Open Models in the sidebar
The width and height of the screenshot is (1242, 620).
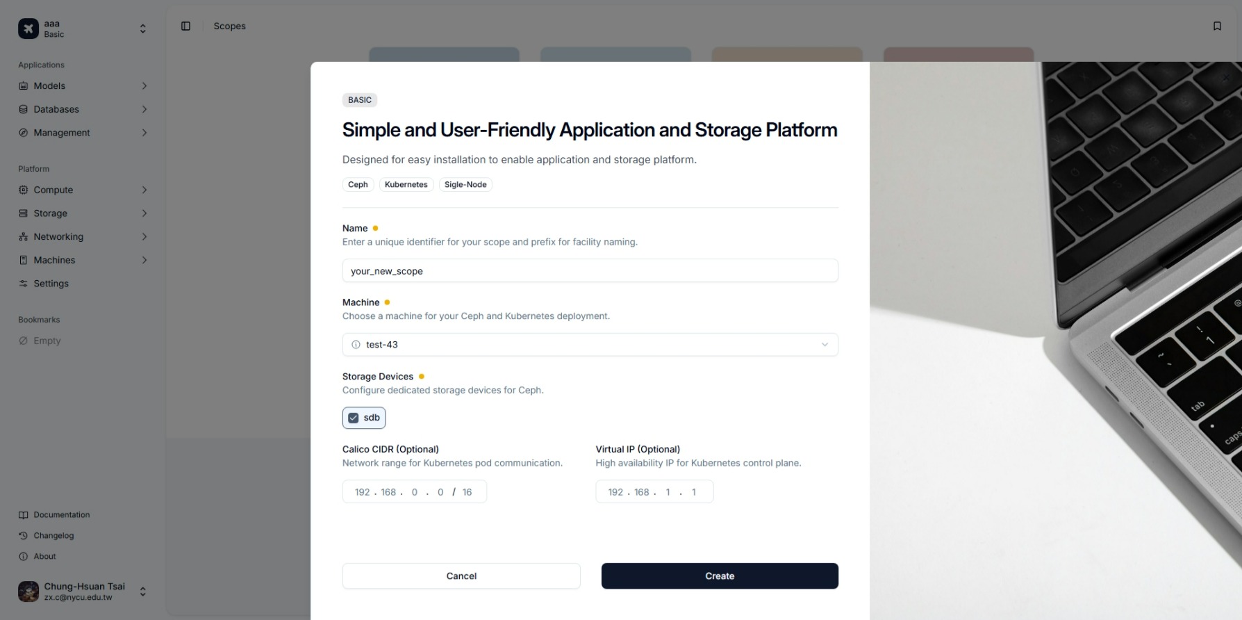[83, 86]
